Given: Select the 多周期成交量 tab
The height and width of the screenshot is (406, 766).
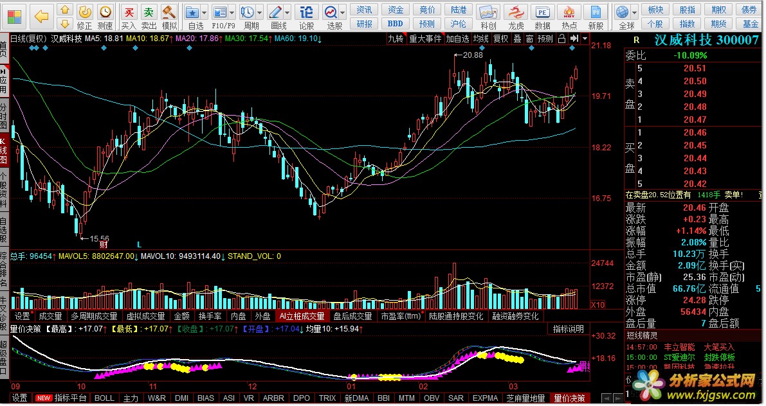Looking at the screenshot, I should 94,316.
